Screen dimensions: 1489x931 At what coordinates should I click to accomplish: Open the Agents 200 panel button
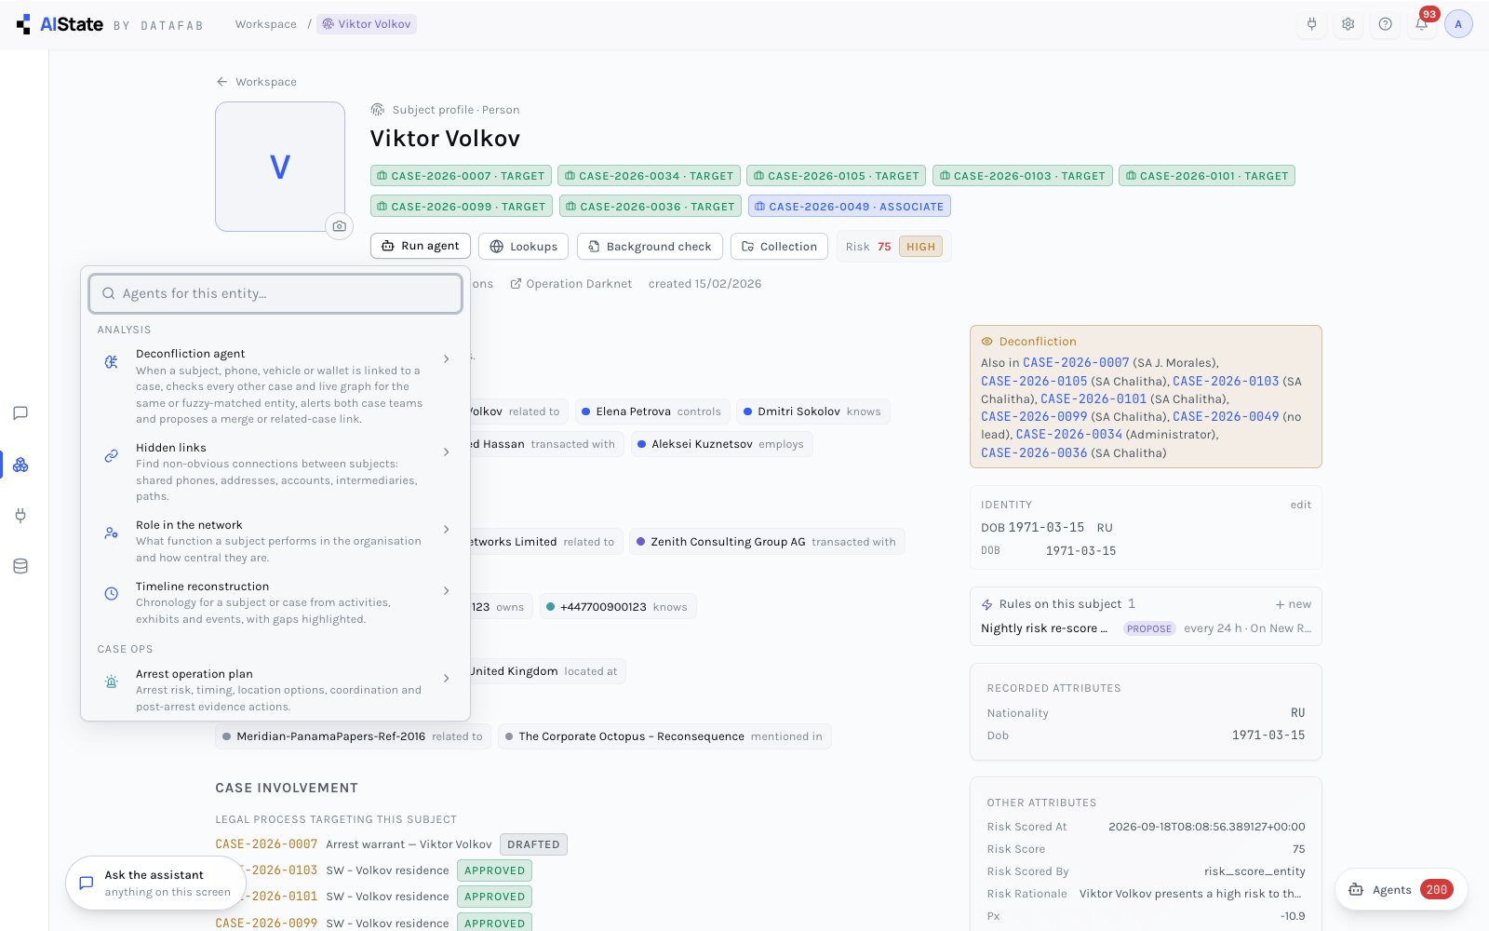point(1402,889)
